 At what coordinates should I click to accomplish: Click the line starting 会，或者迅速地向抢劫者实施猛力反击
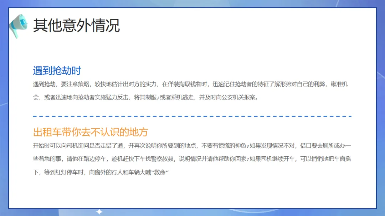point(146,97)
